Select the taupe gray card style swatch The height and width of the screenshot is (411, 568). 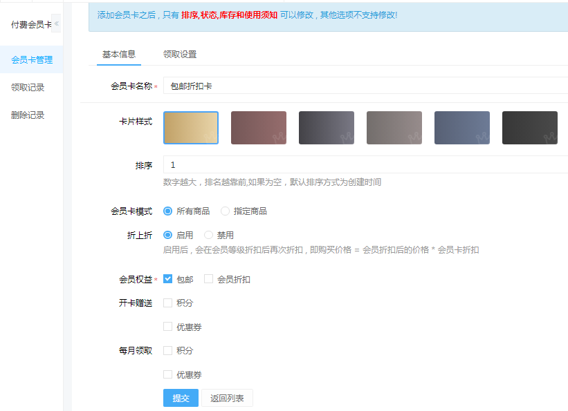(394, 128)
